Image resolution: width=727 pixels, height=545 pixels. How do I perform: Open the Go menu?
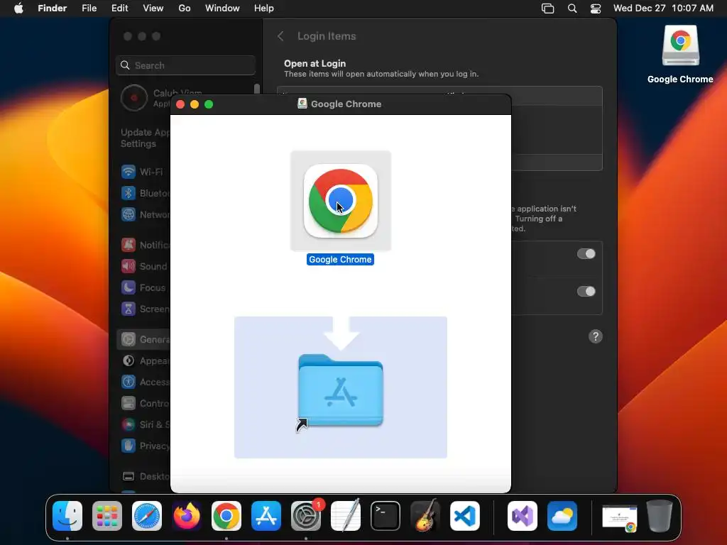pyautogui.click(x=185, y=9)
